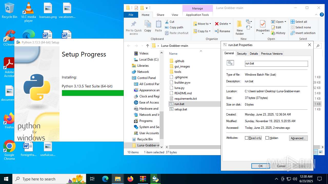Toggle the Read-only attribute checkbox
The height and width of the screenshot is (184, 328).
[x=247, y=138]
